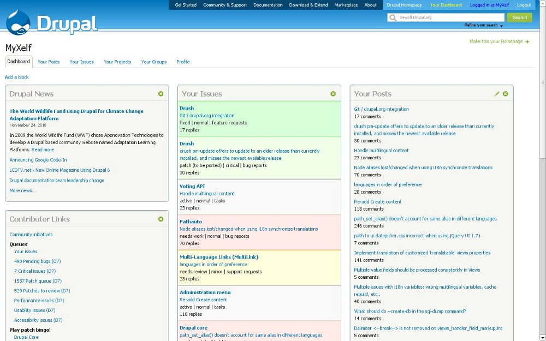Screen dimensions: 546x341
Task: Open 490 Pending bugs (D7) queue
Action: click(37, 261)
